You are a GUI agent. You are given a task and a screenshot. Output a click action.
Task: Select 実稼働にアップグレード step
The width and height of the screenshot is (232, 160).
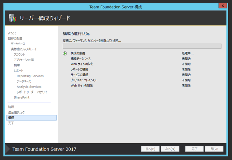coord(24,49)
